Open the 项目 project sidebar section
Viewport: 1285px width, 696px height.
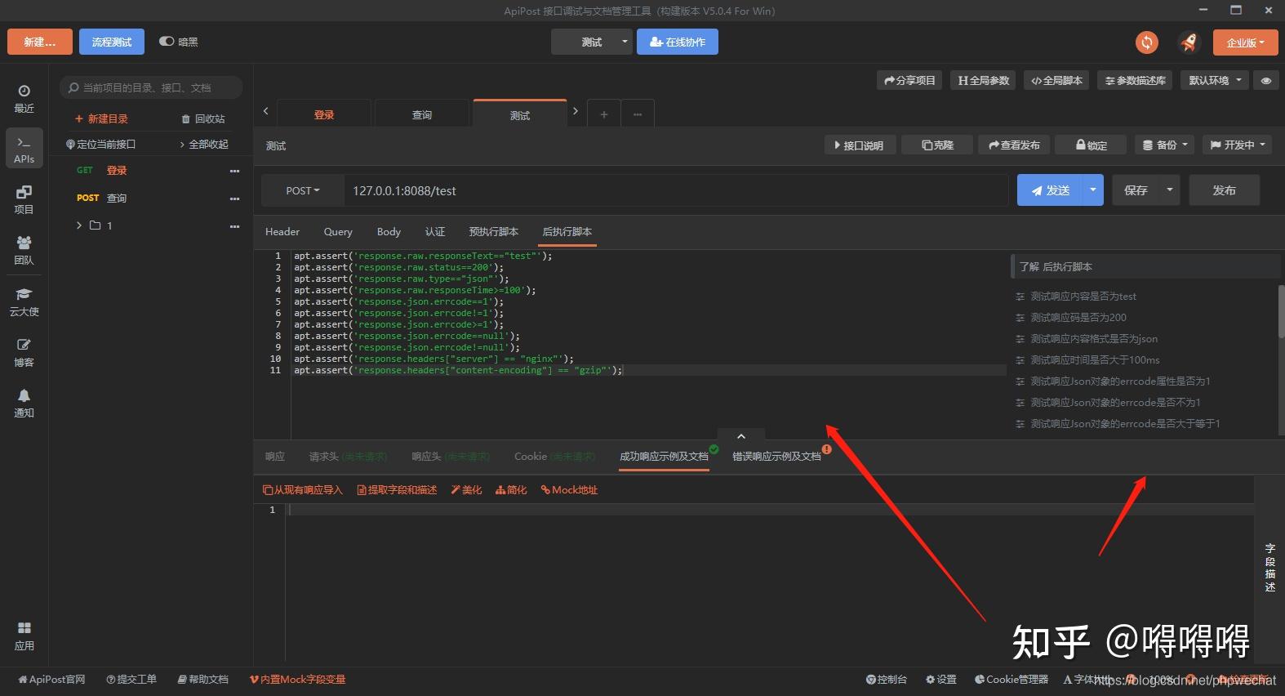[x=24, y=199]
